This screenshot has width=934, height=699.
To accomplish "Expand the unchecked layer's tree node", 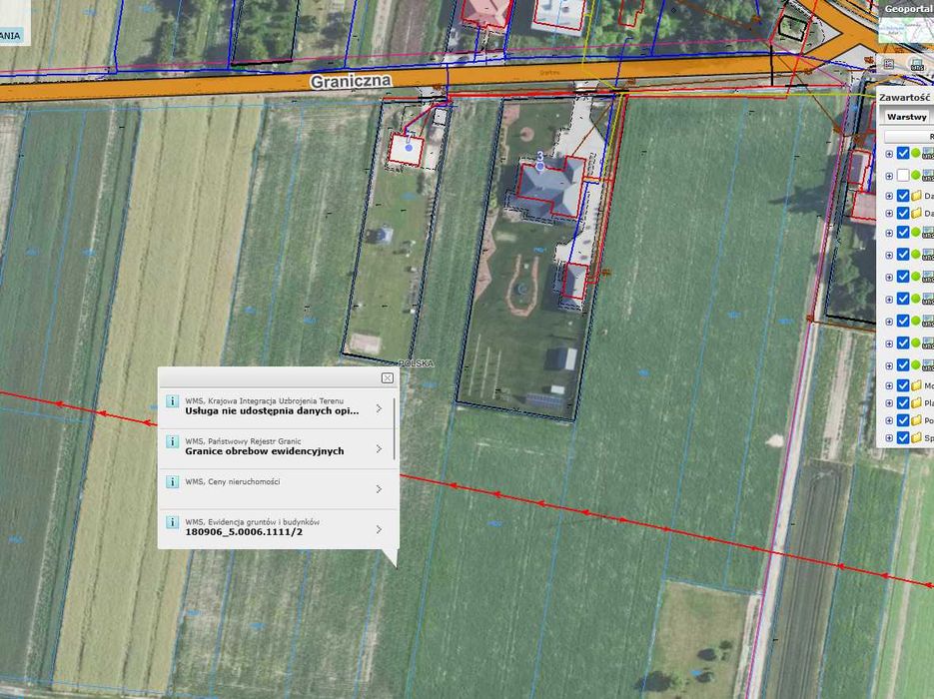I will (889, 176).
